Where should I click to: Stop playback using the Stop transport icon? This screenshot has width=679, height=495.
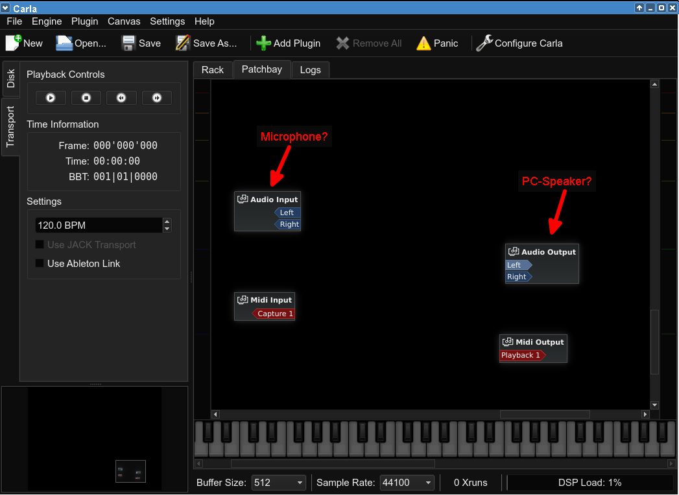(86, 97)
